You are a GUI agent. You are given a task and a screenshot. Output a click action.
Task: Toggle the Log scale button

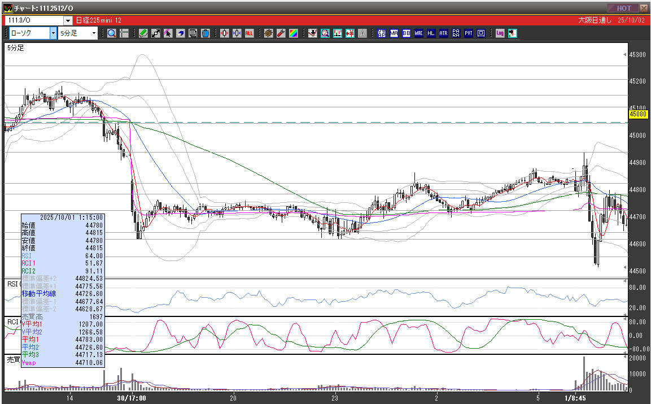pos(500,33)
